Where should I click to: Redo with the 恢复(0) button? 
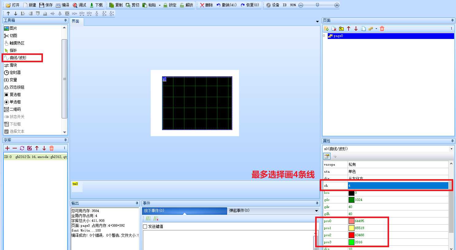pos(250,5)
